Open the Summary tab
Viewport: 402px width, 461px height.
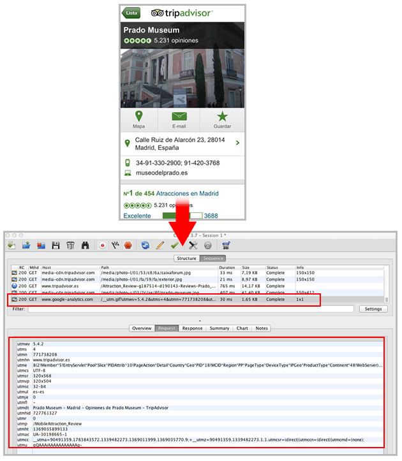(220, 328)
